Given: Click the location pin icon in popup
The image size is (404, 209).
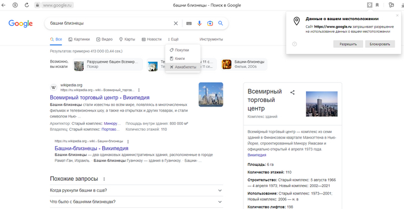Looking at the screenshot, I should click(x=297, y=21).
